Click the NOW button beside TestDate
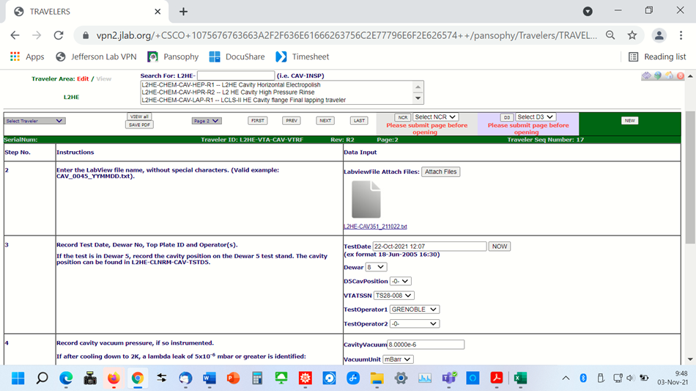The width and height of the screenshot is (696, 391). click(x=500, y=246)
